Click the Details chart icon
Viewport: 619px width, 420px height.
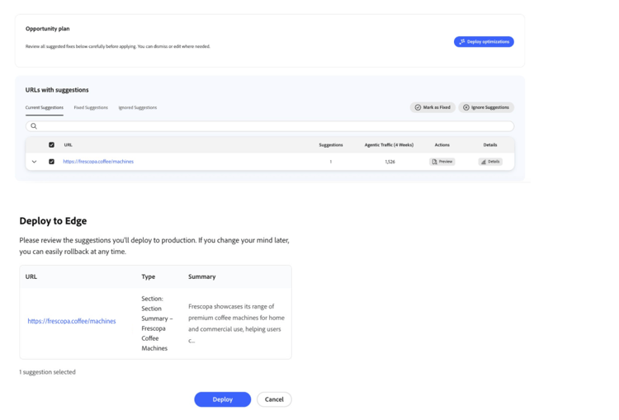click(x=484, y=162)
